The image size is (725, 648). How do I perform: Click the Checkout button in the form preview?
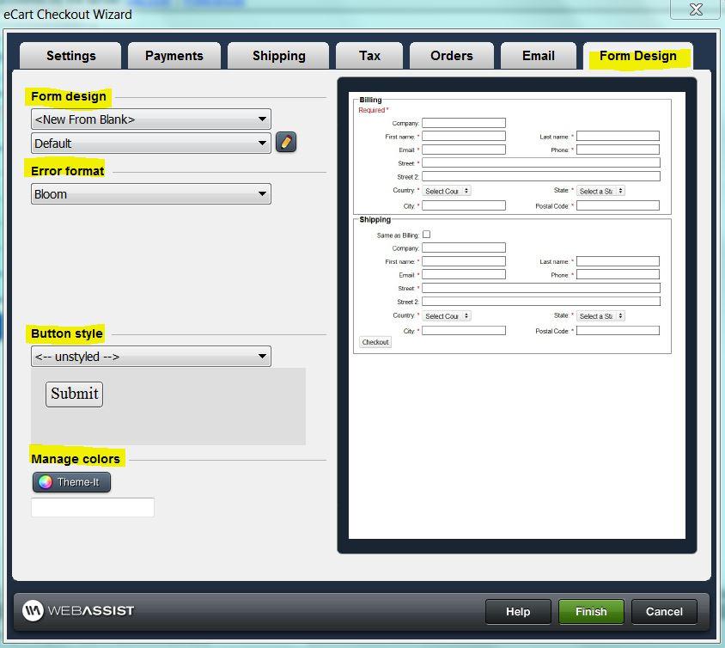coord(375,341)
